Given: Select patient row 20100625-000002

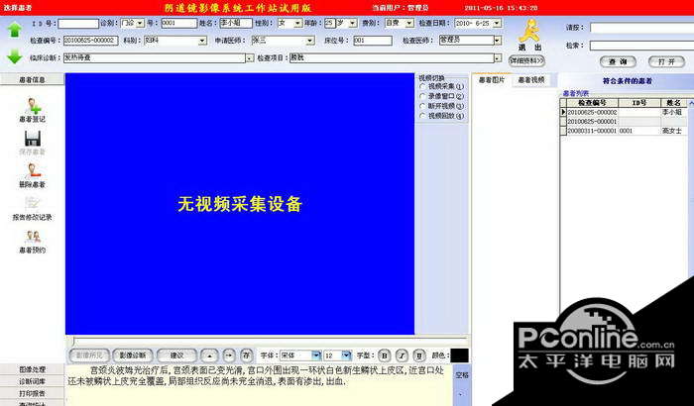Looking at the screenshot, I should pyautogui.click(x=625, y=112).
